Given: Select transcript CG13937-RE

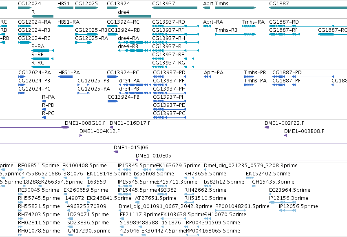Looking at the screenshot, I should tap(168, 55).
